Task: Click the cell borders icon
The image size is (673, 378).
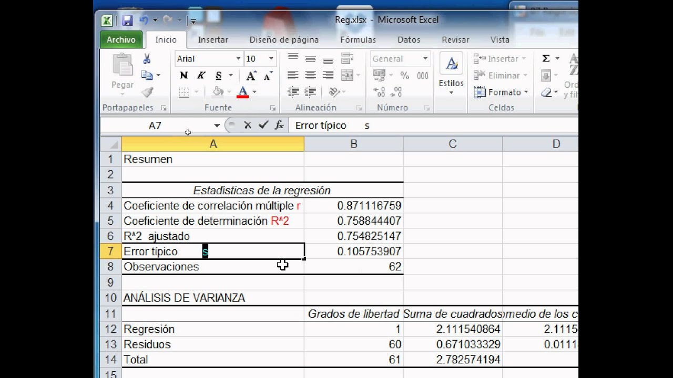Action: click(x=184, y=92)
